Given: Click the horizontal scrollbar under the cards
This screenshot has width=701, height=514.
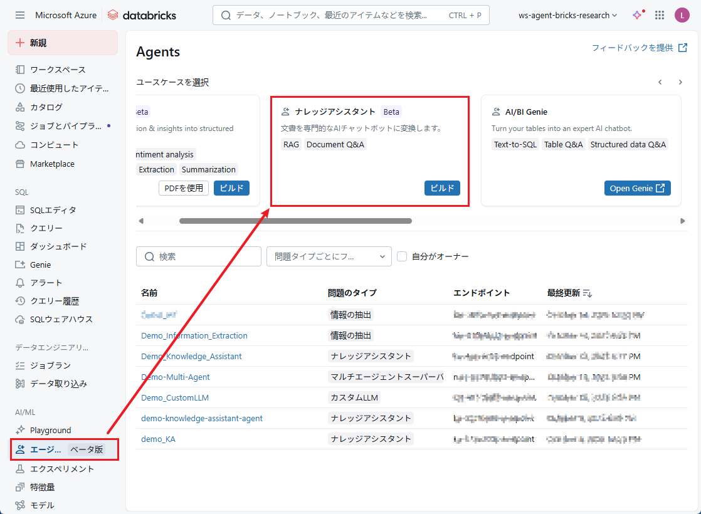Looking at the screenshot, I should point(295,221).
